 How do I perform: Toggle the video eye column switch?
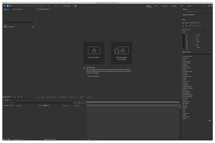coord(3,106)
